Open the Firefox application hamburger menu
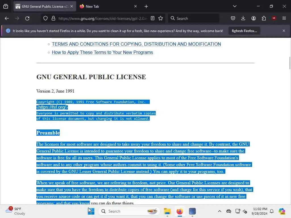Viewport: 291px width, 218px height. click(x=284, y=18)
